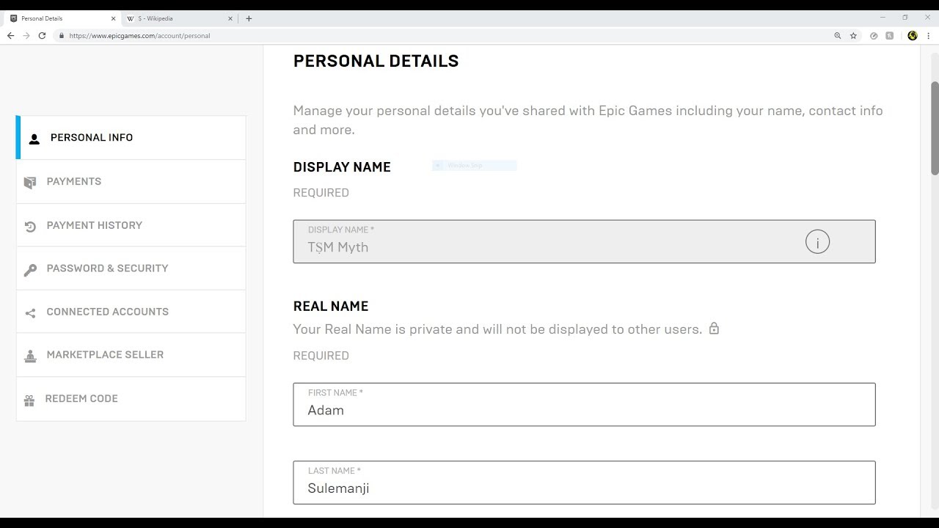Open the Personal Info section

pyautogui.click(x=92, y=138)
